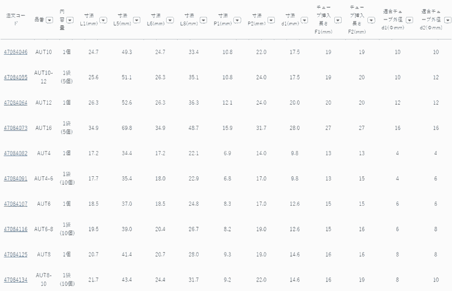
Task: Open the チューブ挿入長さ F2(mm) dropdown
Action: coord(370,20)
